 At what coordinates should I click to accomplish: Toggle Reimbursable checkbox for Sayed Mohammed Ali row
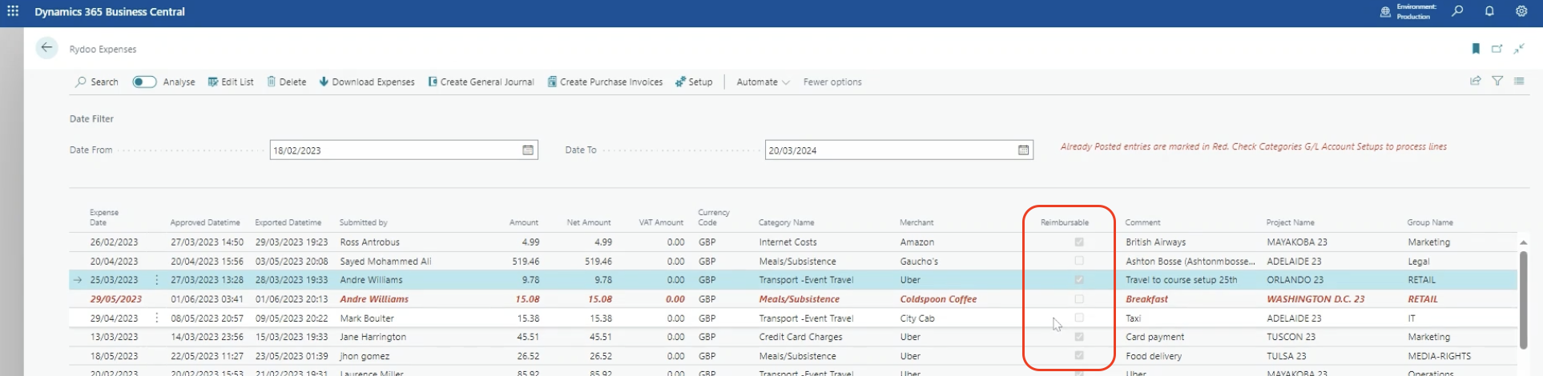tap(1079, 261)
